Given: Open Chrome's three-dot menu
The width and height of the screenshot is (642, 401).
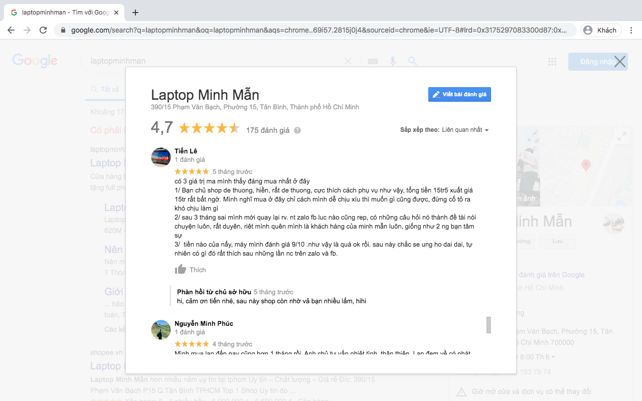Looking at the screenshot, I should click(x=631, y=30).
